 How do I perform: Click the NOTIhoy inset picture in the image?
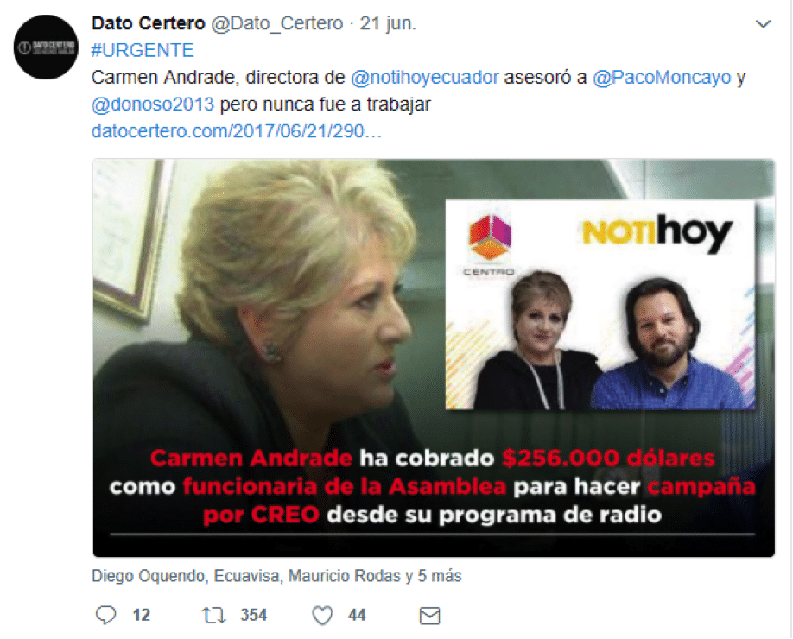600,305
